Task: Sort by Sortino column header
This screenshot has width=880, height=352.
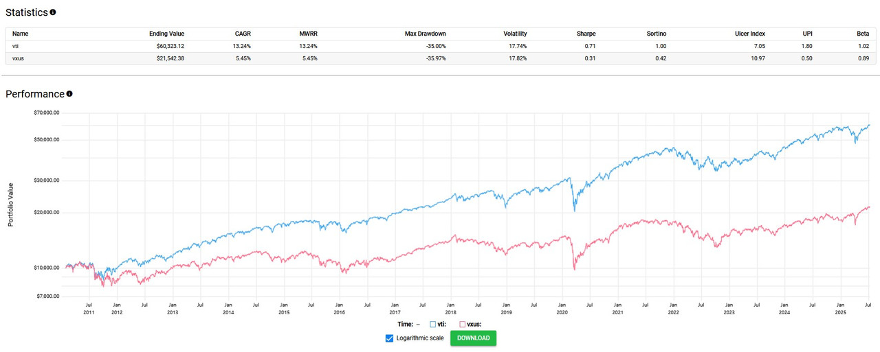Action: pyautogui.click(x=655, y=34)
